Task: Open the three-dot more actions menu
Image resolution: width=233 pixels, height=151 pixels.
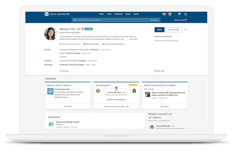Action: click(186, 30)
